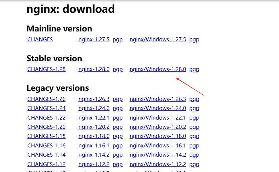The image size is (279, 172).
Task: Open the Mainline CHANGES link
Action: (40, 39)
